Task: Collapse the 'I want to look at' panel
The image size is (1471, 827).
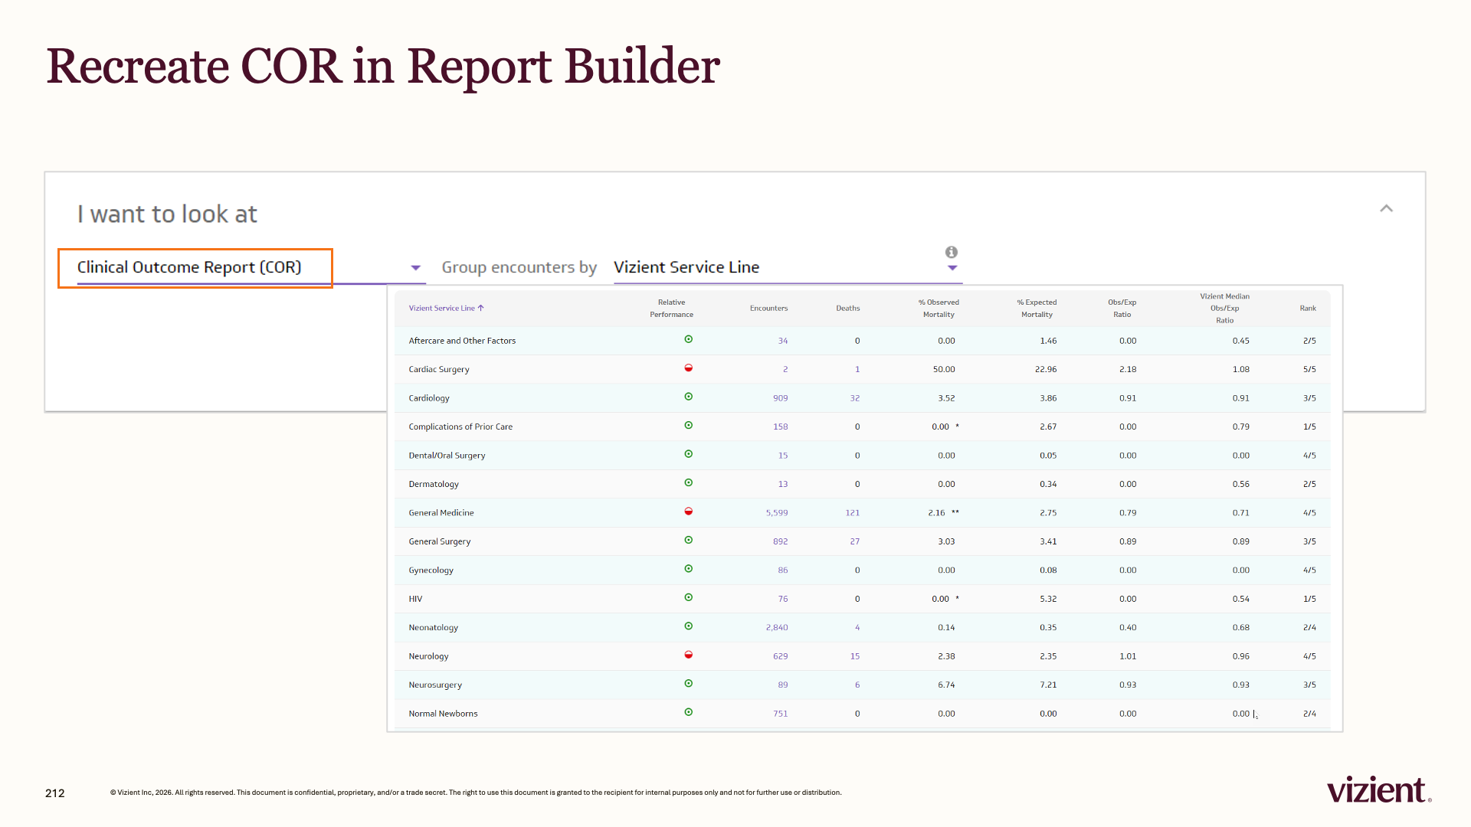Action: coord(1386,208)
